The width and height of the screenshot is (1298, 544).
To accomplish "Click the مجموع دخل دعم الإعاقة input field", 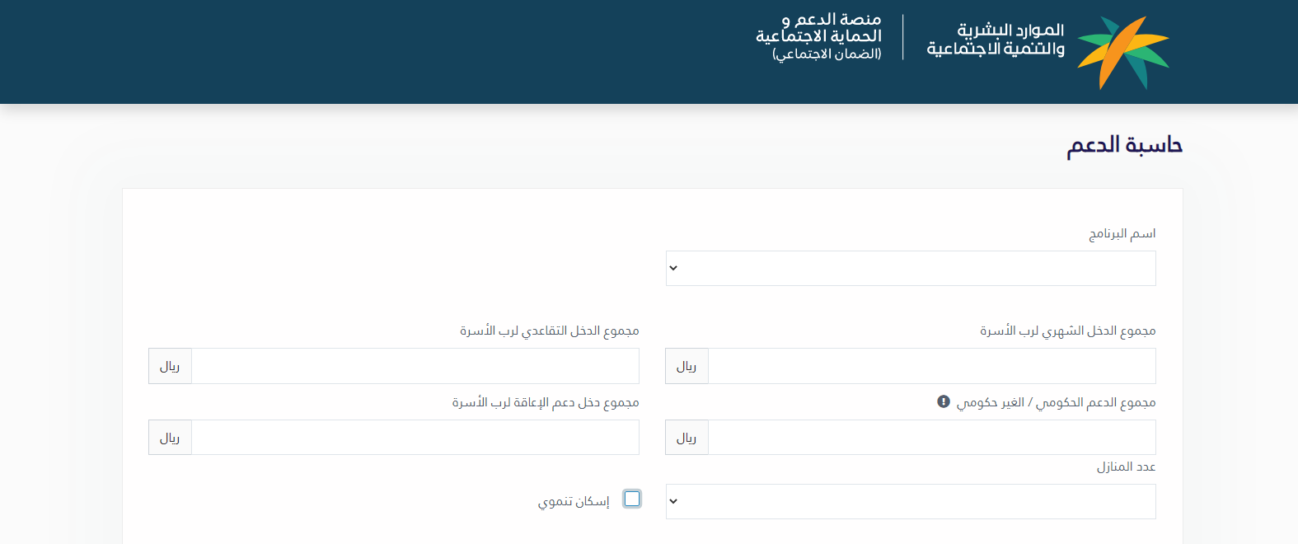I will tap(415, 437).
